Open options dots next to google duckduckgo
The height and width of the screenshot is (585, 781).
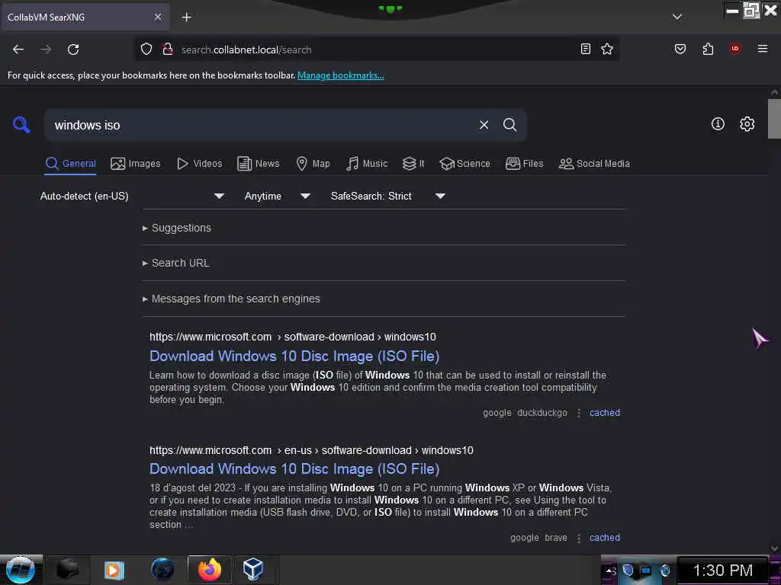pyautogui.click(x=579, y=413)
